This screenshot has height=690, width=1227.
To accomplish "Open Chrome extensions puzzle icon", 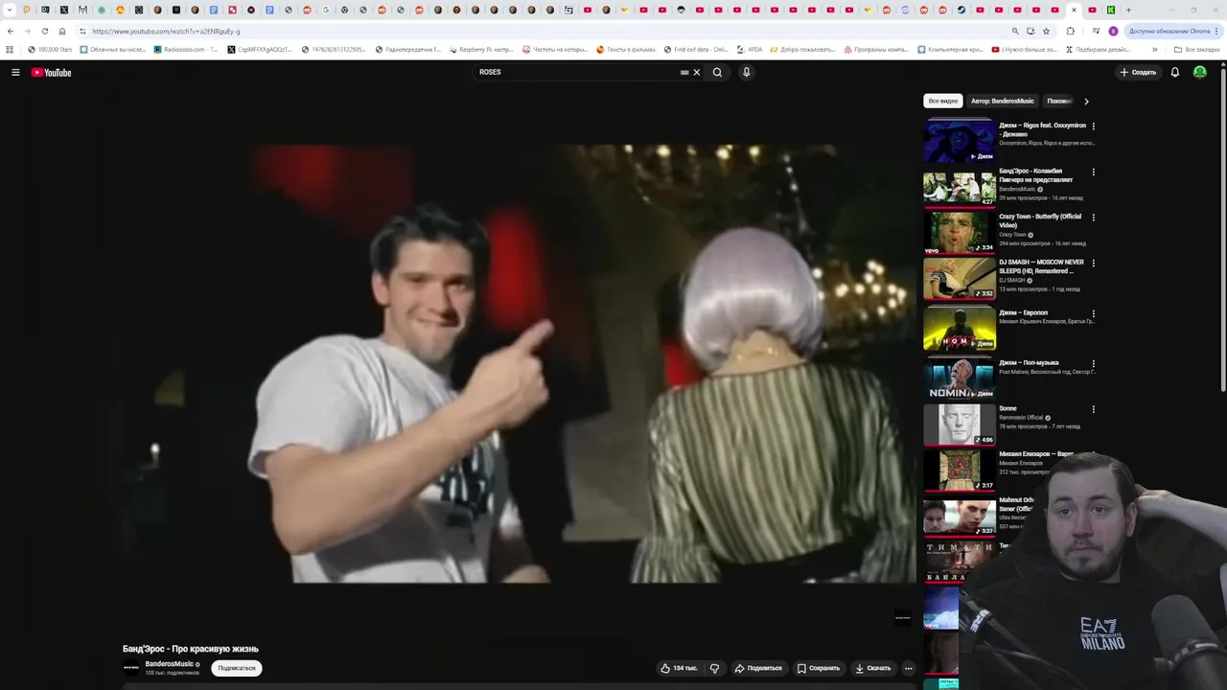I will [1070, 31].
